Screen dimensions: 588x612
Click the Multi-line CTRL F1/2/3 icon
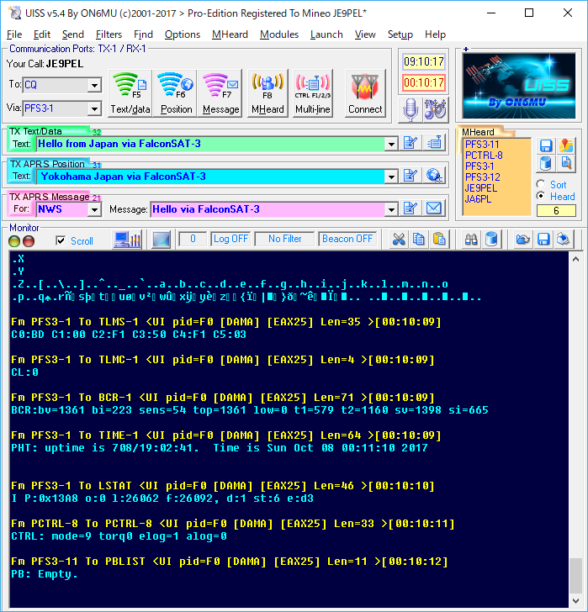312,92
